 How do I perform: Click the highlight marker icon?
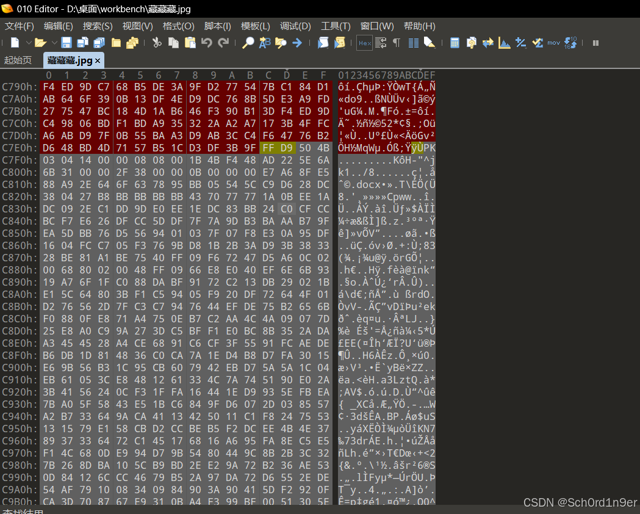[x=430, y=43]
